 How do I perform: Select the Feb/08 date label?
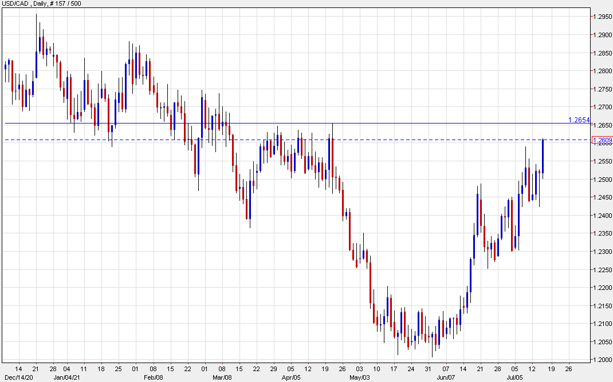(154, 377)
